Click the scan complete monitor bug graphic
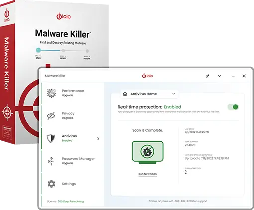 [x=148, y=152]
